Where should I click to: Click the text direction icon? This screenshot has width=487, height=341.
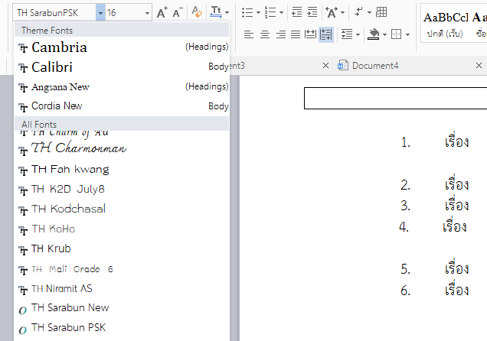pos(358,12)
